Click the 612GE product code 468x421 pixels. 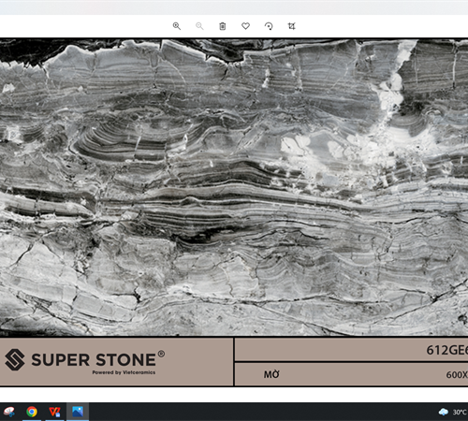coord(447,350)
